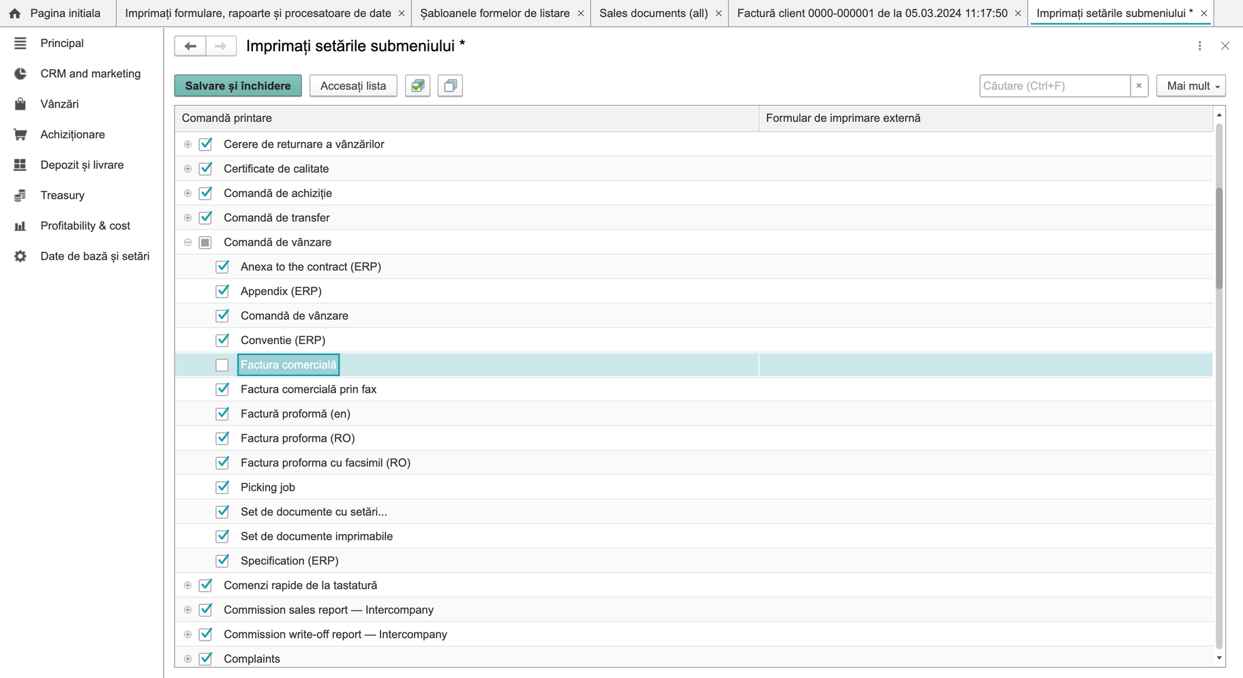Image resolution: width=1243 pixels, height=678 pixels.
Task: Expand the Comandă de transfer group
Action: click(x=188, y=217)
